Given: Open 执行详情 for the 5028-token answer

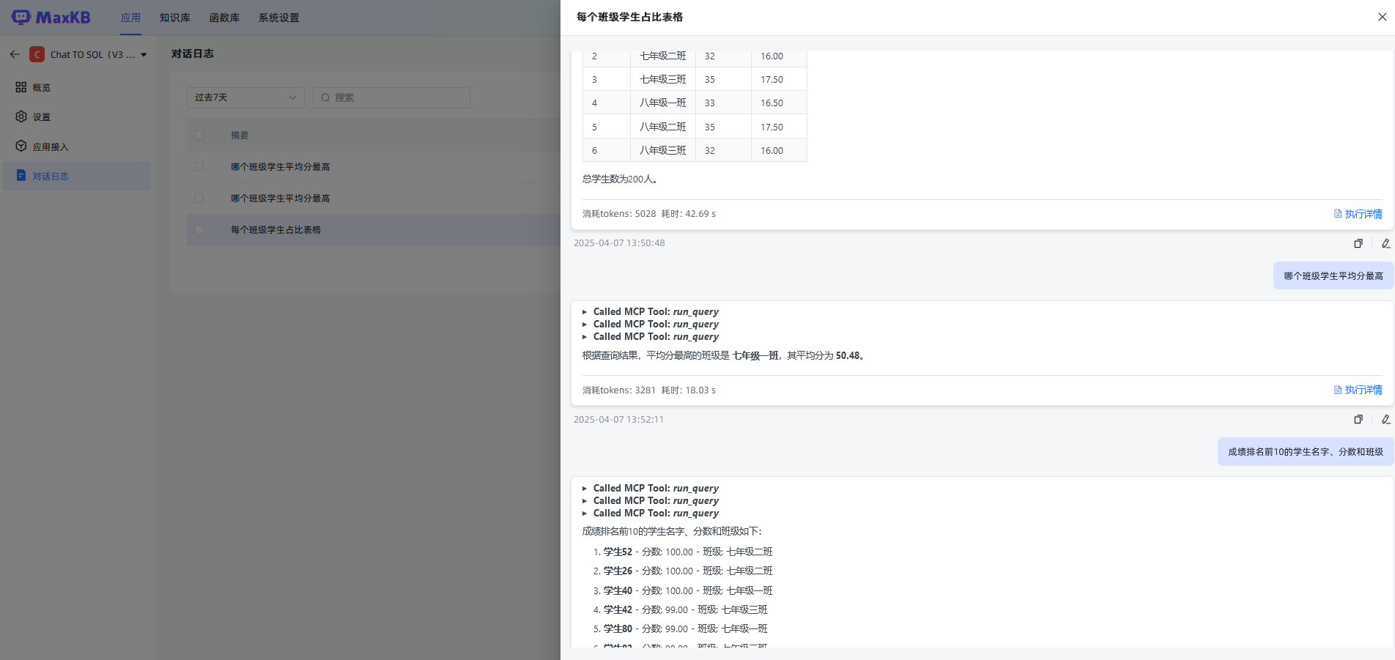Looking at the screenshot, I should (x=1358, y=214).
